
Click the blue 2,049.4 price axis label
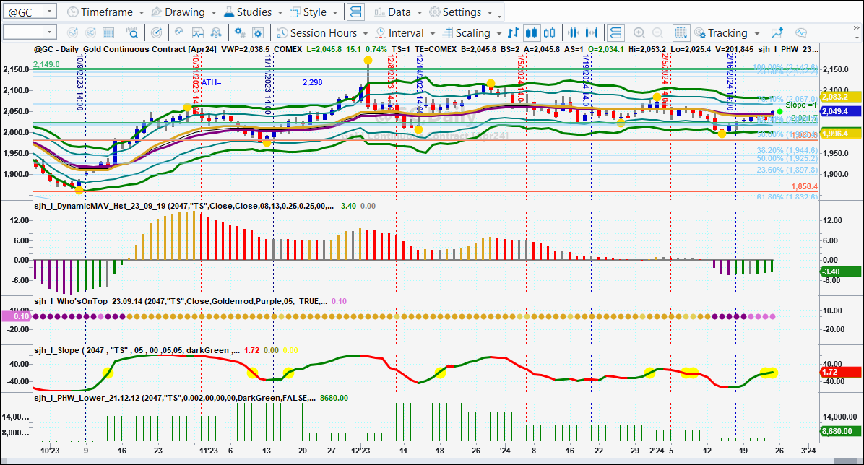click(x=840, y=111)
